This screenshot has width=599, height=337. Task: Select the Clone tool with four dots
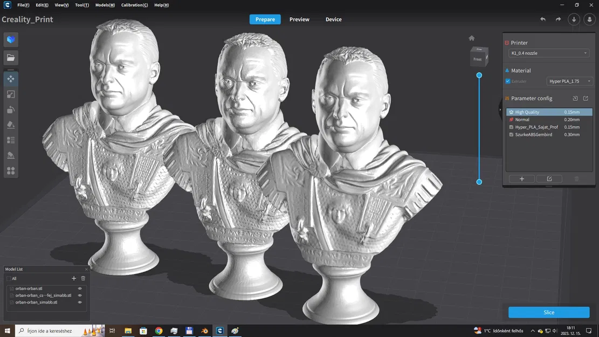pos(11,170)
